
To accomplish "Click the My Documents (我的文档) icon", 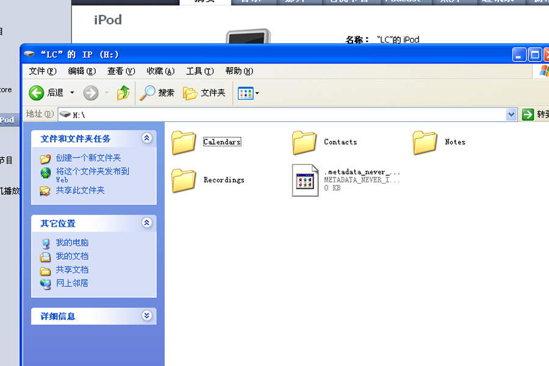I will point(46,257).
